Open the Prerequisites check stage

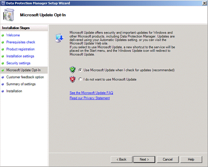click(21, 42)
